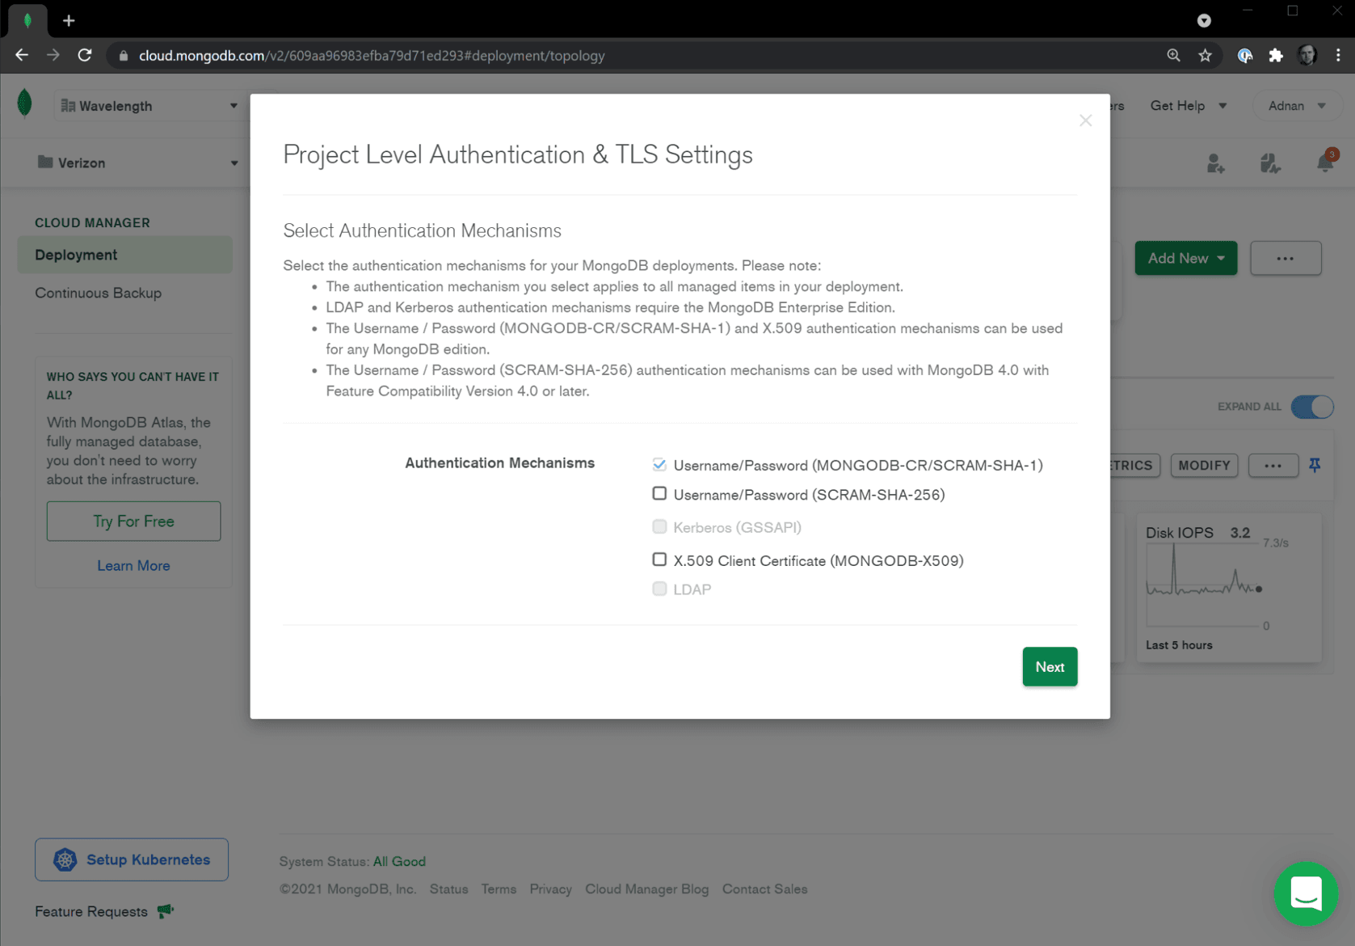
Task: Open the Add New dropdown
Action: [x=1185, y=259]
